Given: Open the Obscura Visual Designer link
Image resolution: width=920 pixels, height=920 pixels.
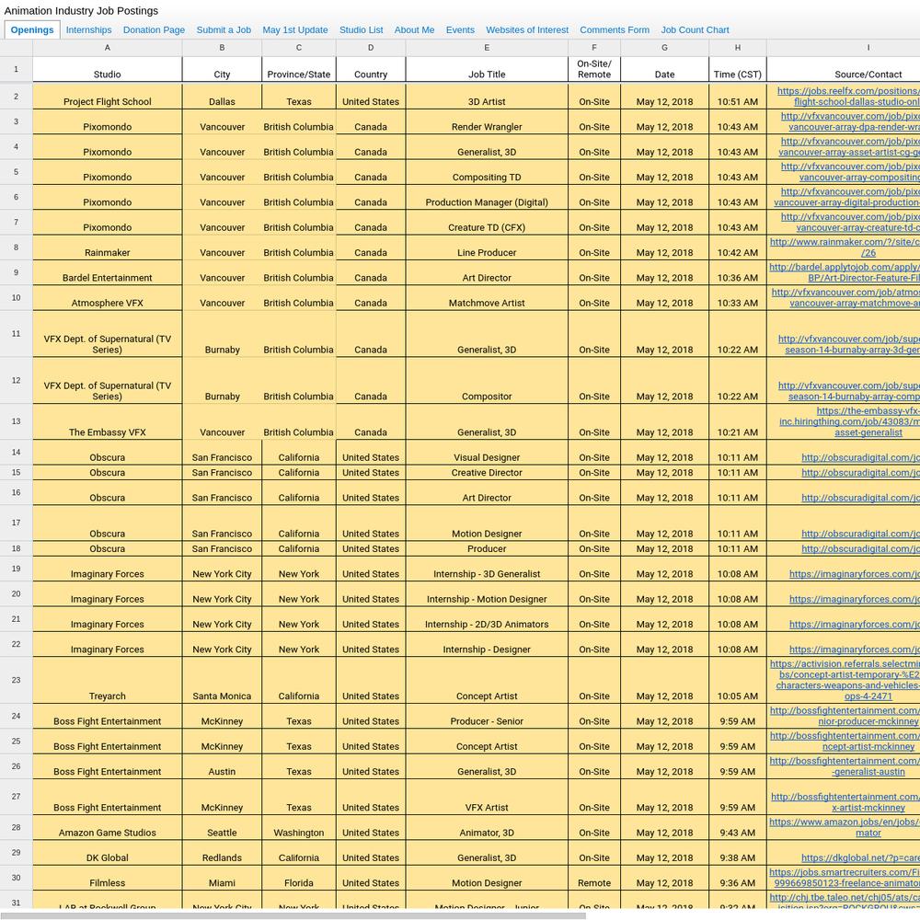Looking at the screenshot, I should tap(860, 457).
